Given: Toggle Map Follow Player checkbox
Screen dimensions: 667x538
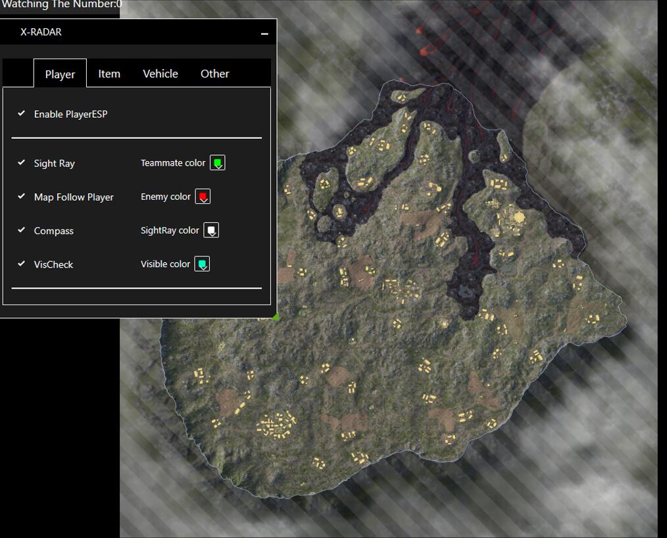Looking at the screenshot, I should click(21, 197).
